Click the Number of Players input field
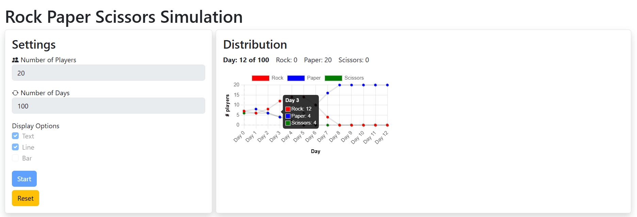Viewport: 637px width, 217px height. point(108,73)
